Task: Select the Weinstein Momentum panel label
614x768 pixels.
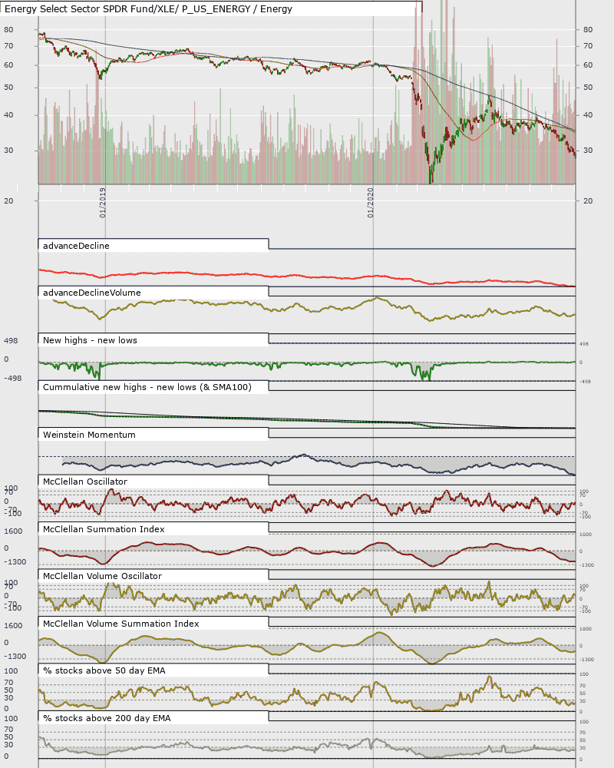Action: click(x=89, y=435)
